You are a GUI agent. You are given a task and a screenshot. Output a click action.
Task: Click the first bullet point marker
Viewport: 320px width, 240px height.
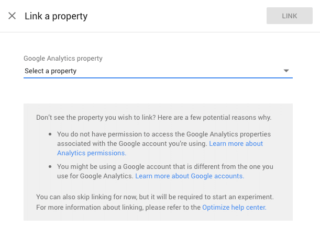tap(50, 134)
